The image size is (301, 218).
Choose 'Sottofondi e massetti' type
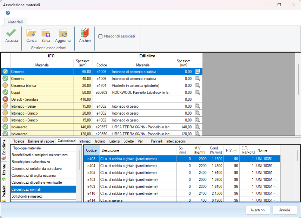[43, 196]
